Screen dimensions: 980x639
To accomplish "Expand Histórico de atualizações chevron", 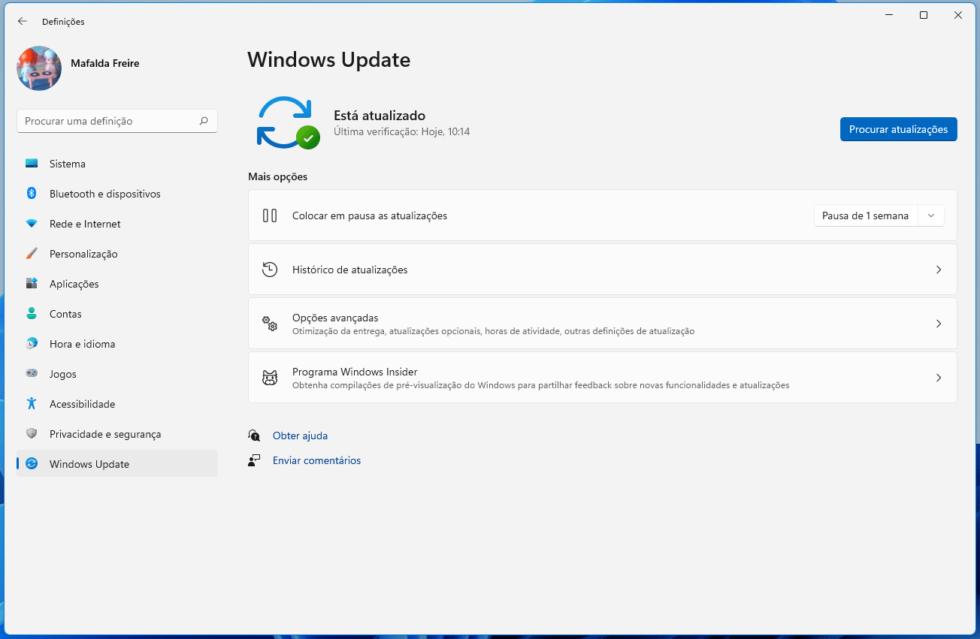I will pos(938,270).
